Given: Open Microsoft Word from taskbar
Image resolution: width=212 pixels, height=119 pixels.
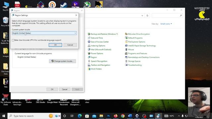Looking at the screenshot, I should [x=130, y=116].
